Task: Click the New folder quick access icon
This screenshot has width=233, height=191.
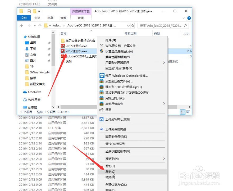Action: (35, 11)
